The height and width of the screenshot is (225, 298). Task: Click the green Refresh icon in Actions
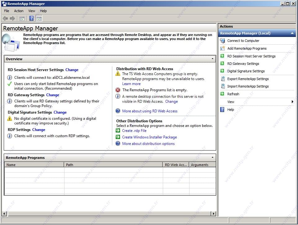coord(222,94)
